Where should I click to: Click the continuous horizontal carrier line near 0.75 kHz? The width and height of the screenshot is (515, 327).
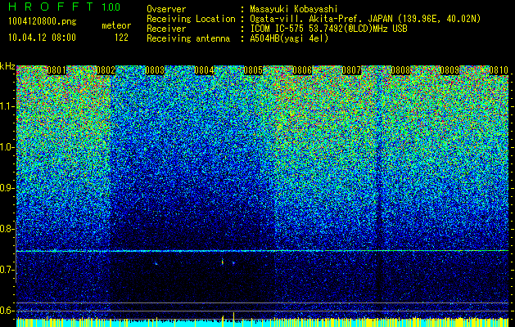point(262,251)
